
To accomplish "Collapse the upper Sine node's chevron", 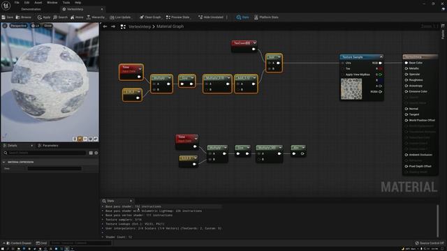I will 193,78.
